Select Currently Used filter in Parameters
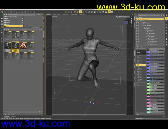The image size is (168, 129). 140,54
